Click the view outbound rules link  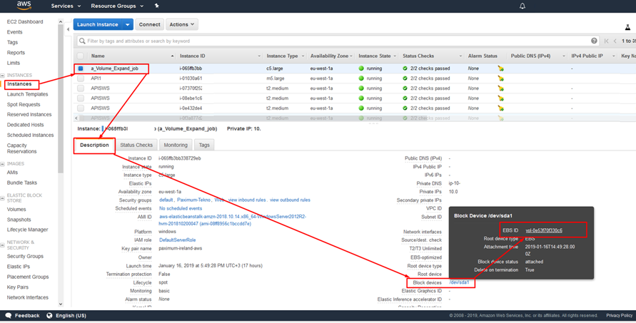tap(290, 200)
